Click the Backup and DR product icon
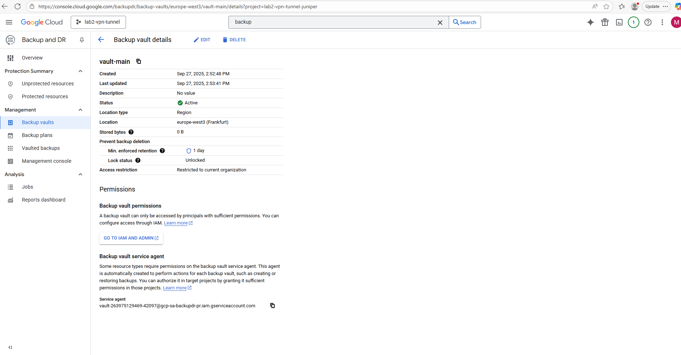Image resolution: width=681 pixels, height=355 pixels. (x=10, y=40)
